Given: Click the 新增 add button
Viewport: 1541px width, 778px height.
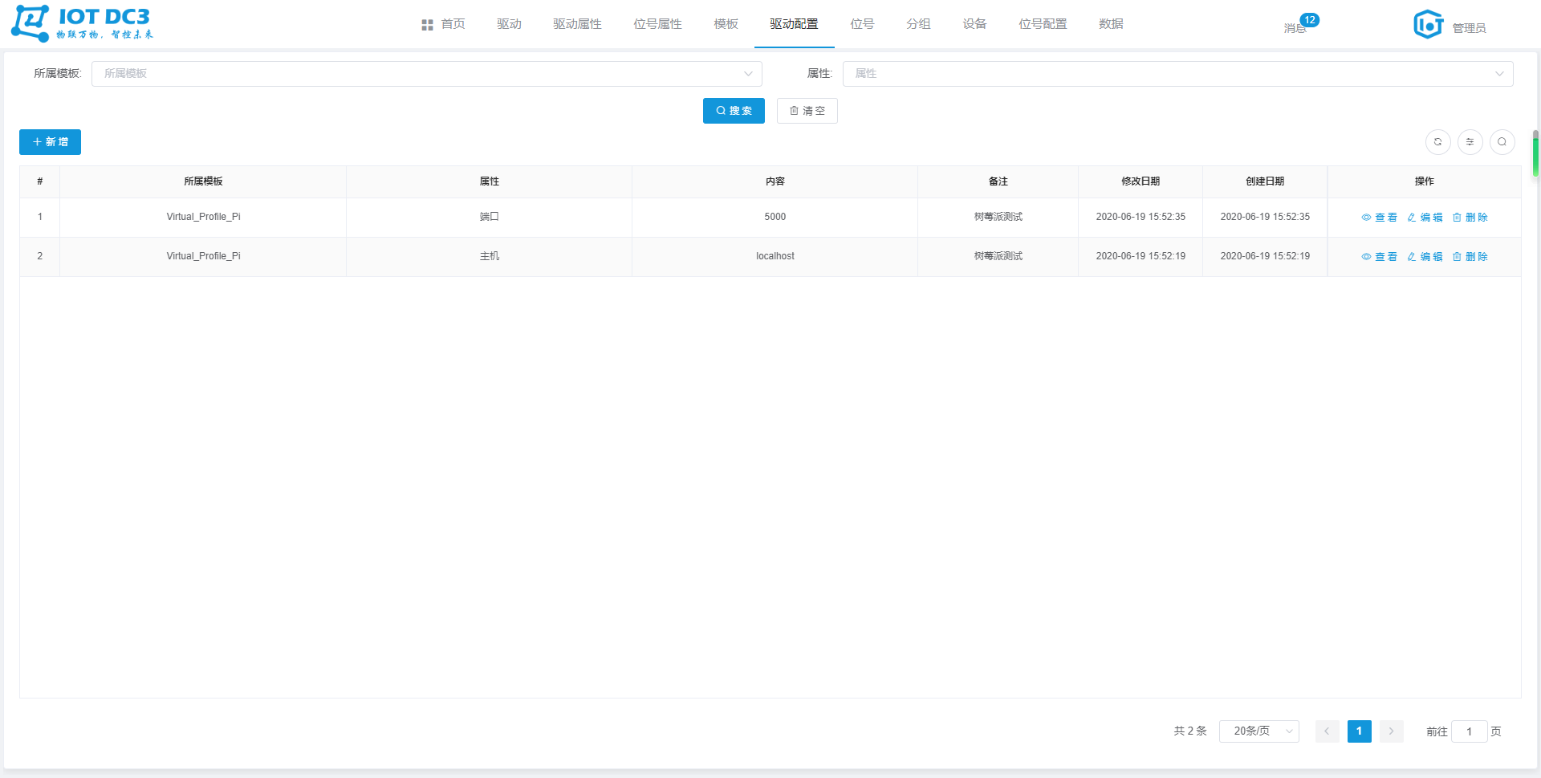Looking at the screenshot, I should 50,142.
